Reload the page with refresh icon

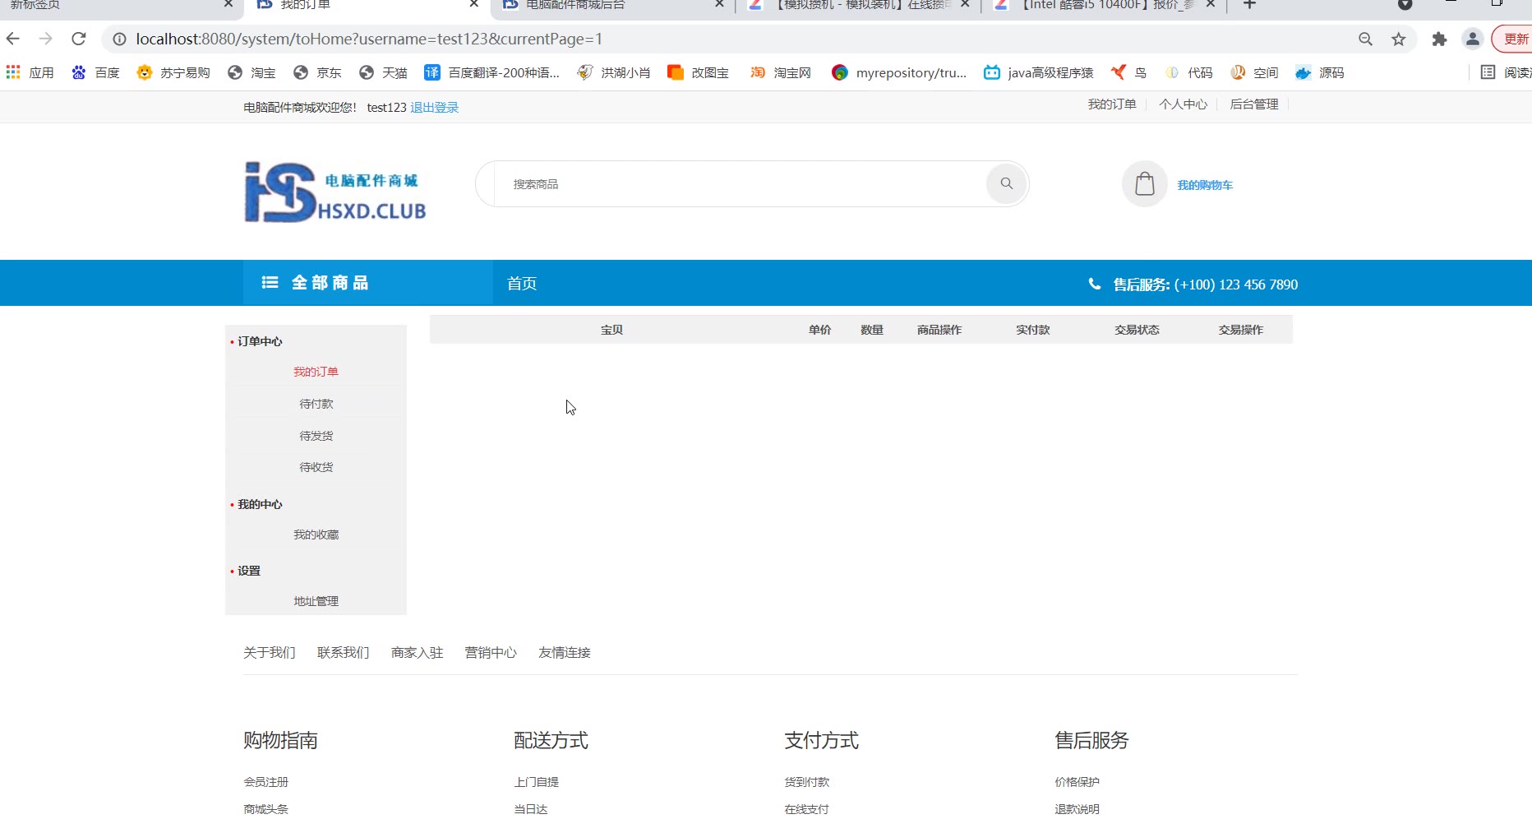coord(78,39)
